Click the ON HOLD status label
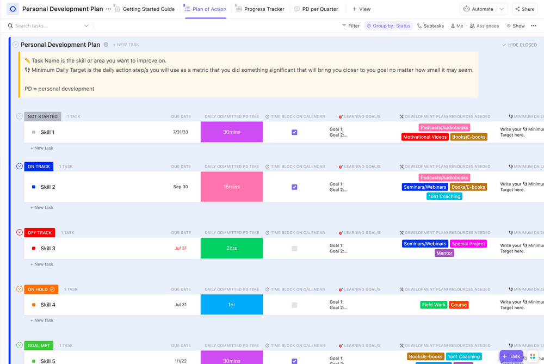The height and width of the screenshot is (364, 544). (41, 289)
